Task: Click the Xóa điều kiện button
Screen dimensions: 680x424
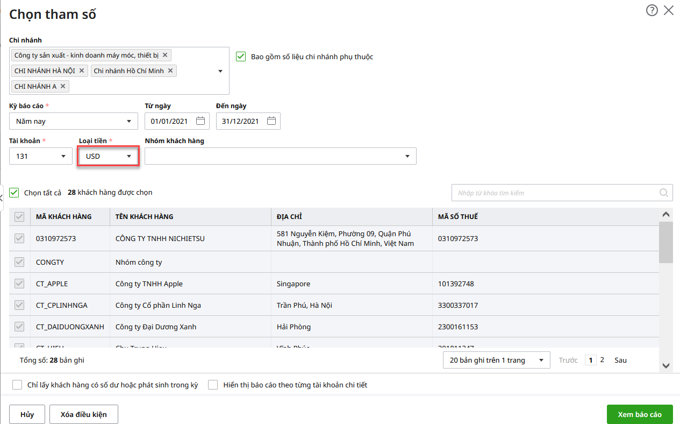Action: (x=83, y=414)
